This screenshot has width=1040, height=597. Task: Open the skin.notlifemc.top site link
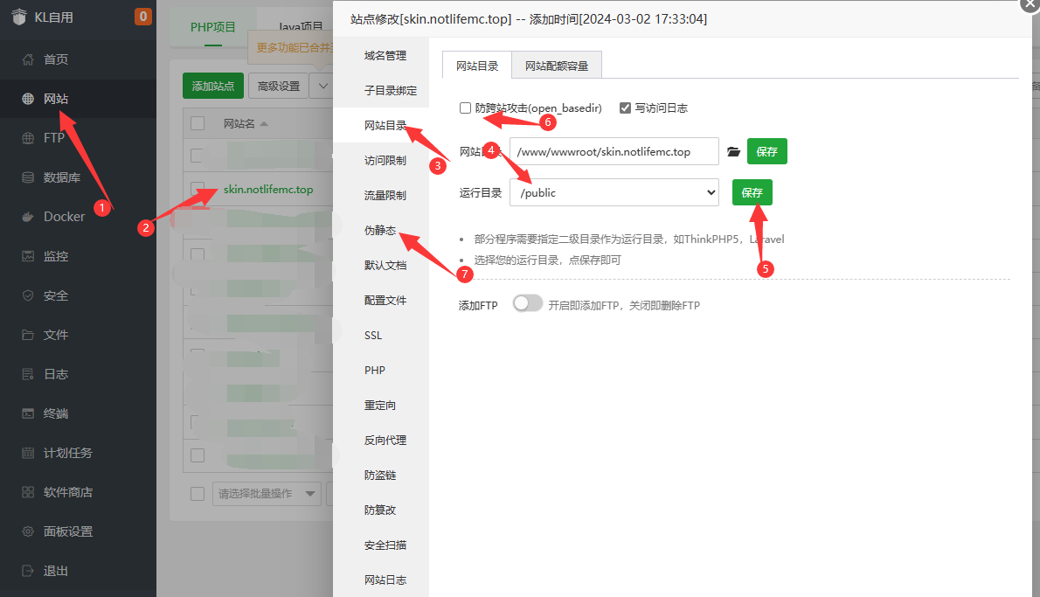coord(268,190)
